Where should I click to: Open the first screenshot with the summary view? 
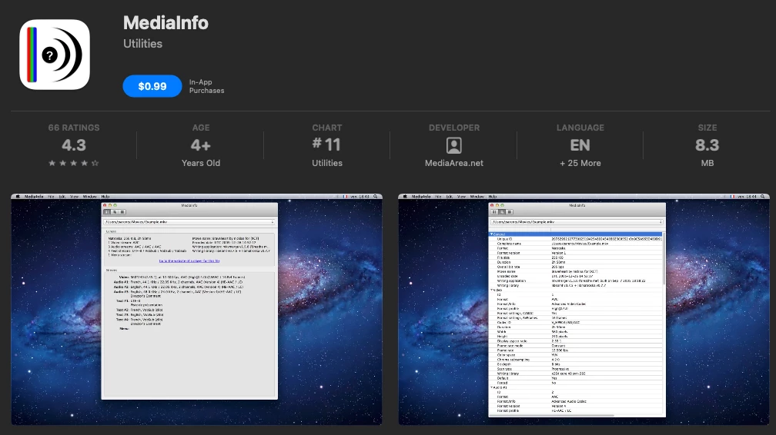196,310
